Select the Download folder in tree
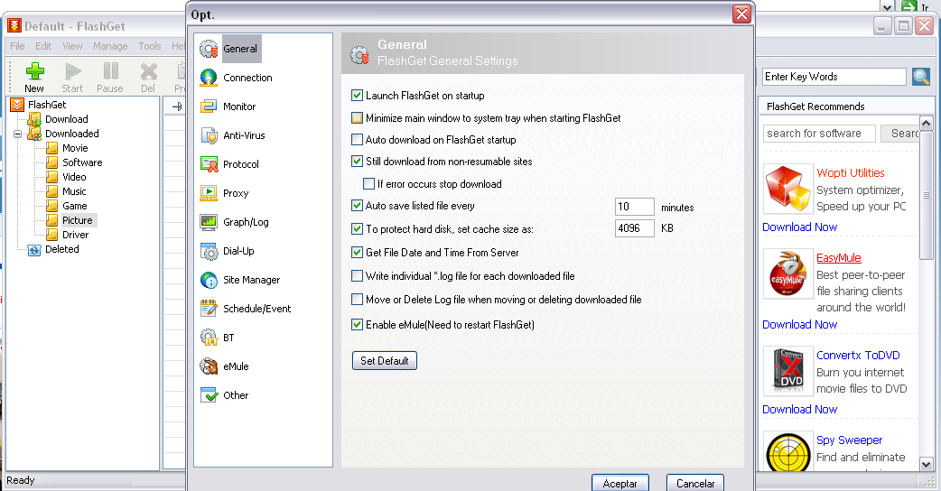The height and width of the screenshot is (491, 941). tap(67, 119)
